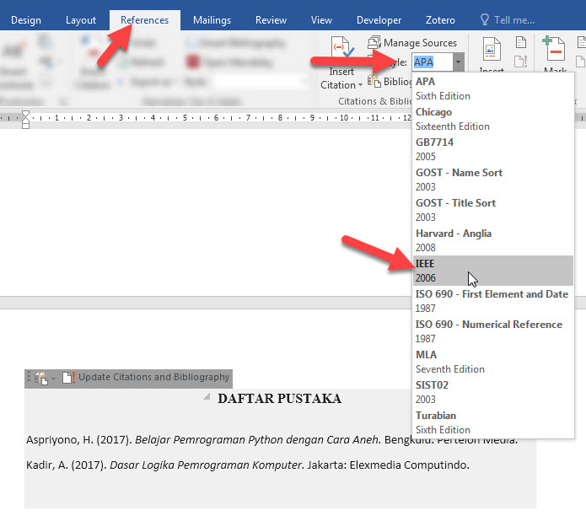The width and height of the screenshot is (586, 532).
Task: Choose MLA Seventh Edition style
Action: [x=492, y=362]
